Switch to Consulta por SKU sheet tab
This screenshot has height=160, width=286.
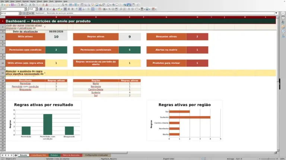click(38, 155)
